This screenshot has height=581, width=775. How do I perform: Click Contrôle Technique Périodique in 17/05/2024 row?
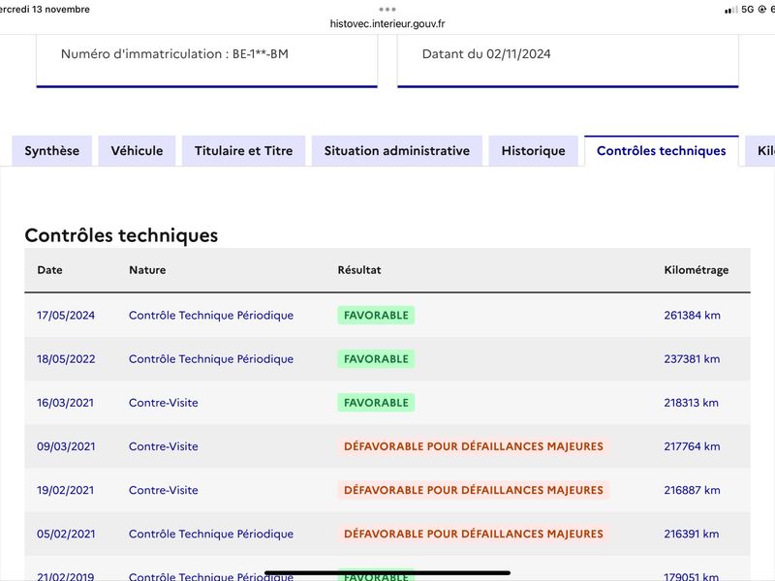[211, 316]
